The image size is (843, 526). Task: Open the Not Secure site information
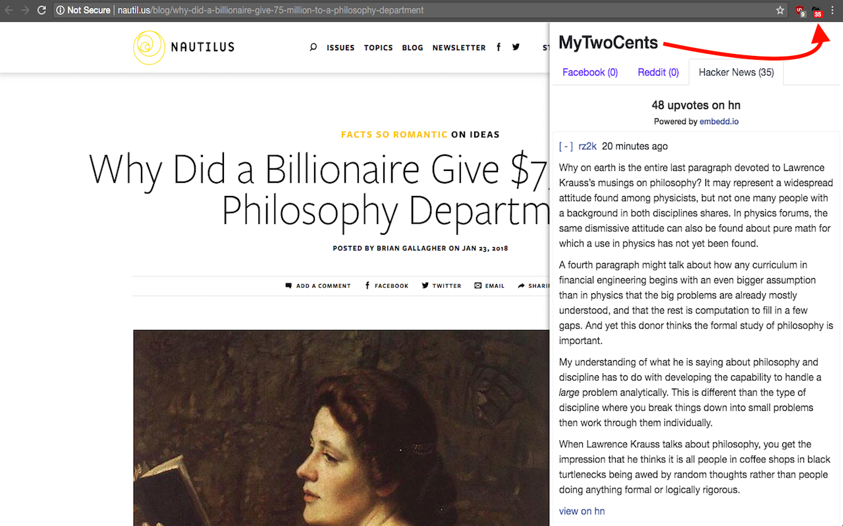[x=83, y=10]
